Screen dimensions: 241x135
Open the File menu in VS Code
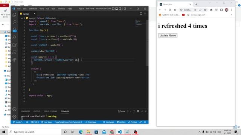(19, 9)
